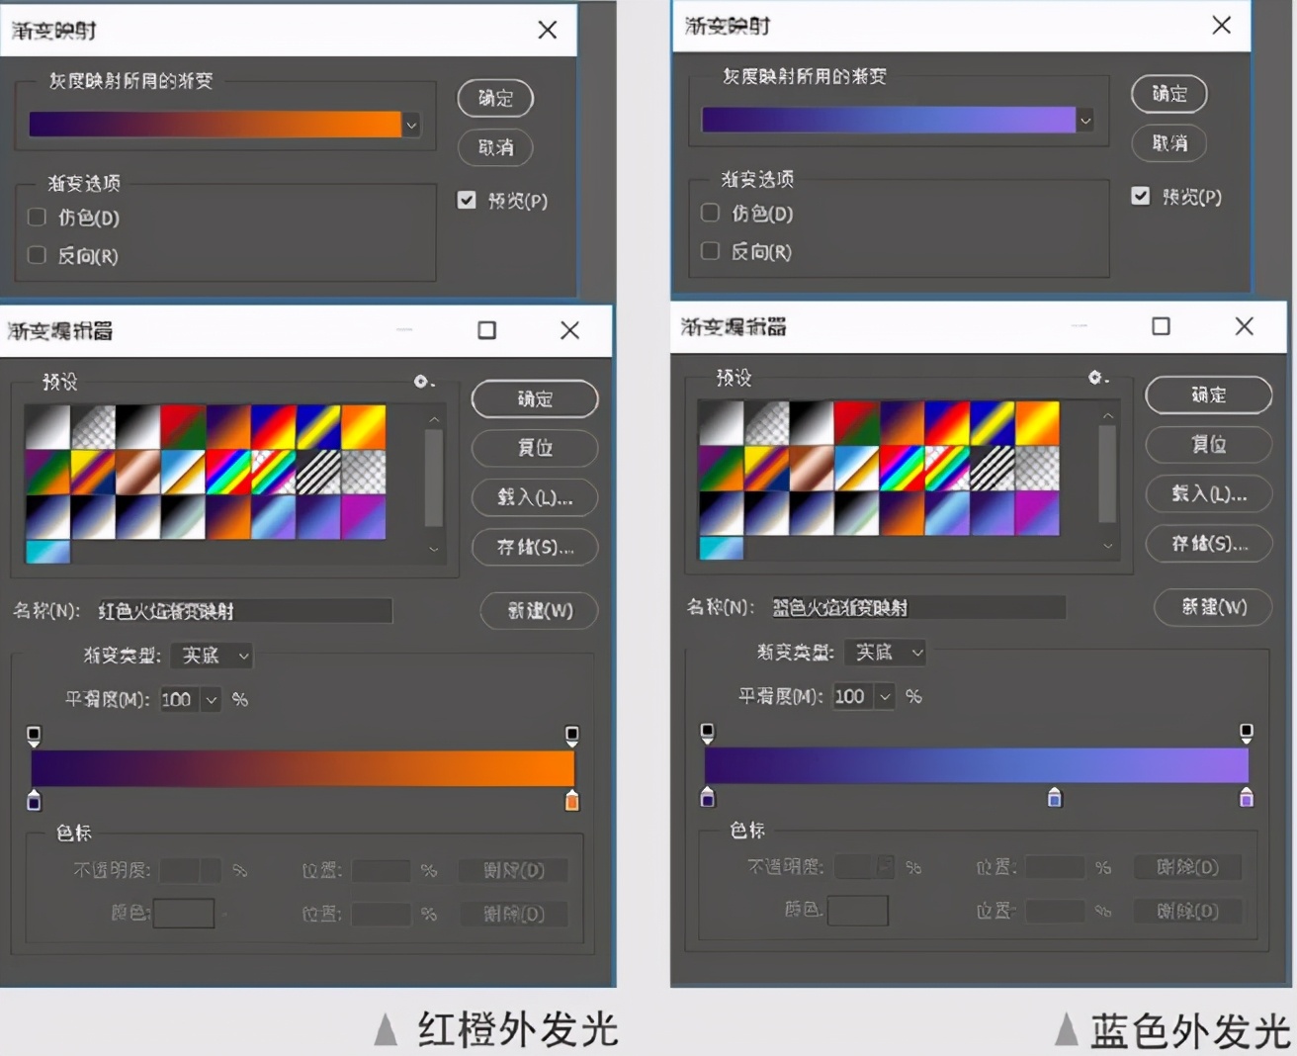The width and height of the screenshot is (1297, 1056).
Task: Click the name field containing 红色火焰渐变映射
Action: (x=243, y=611)
